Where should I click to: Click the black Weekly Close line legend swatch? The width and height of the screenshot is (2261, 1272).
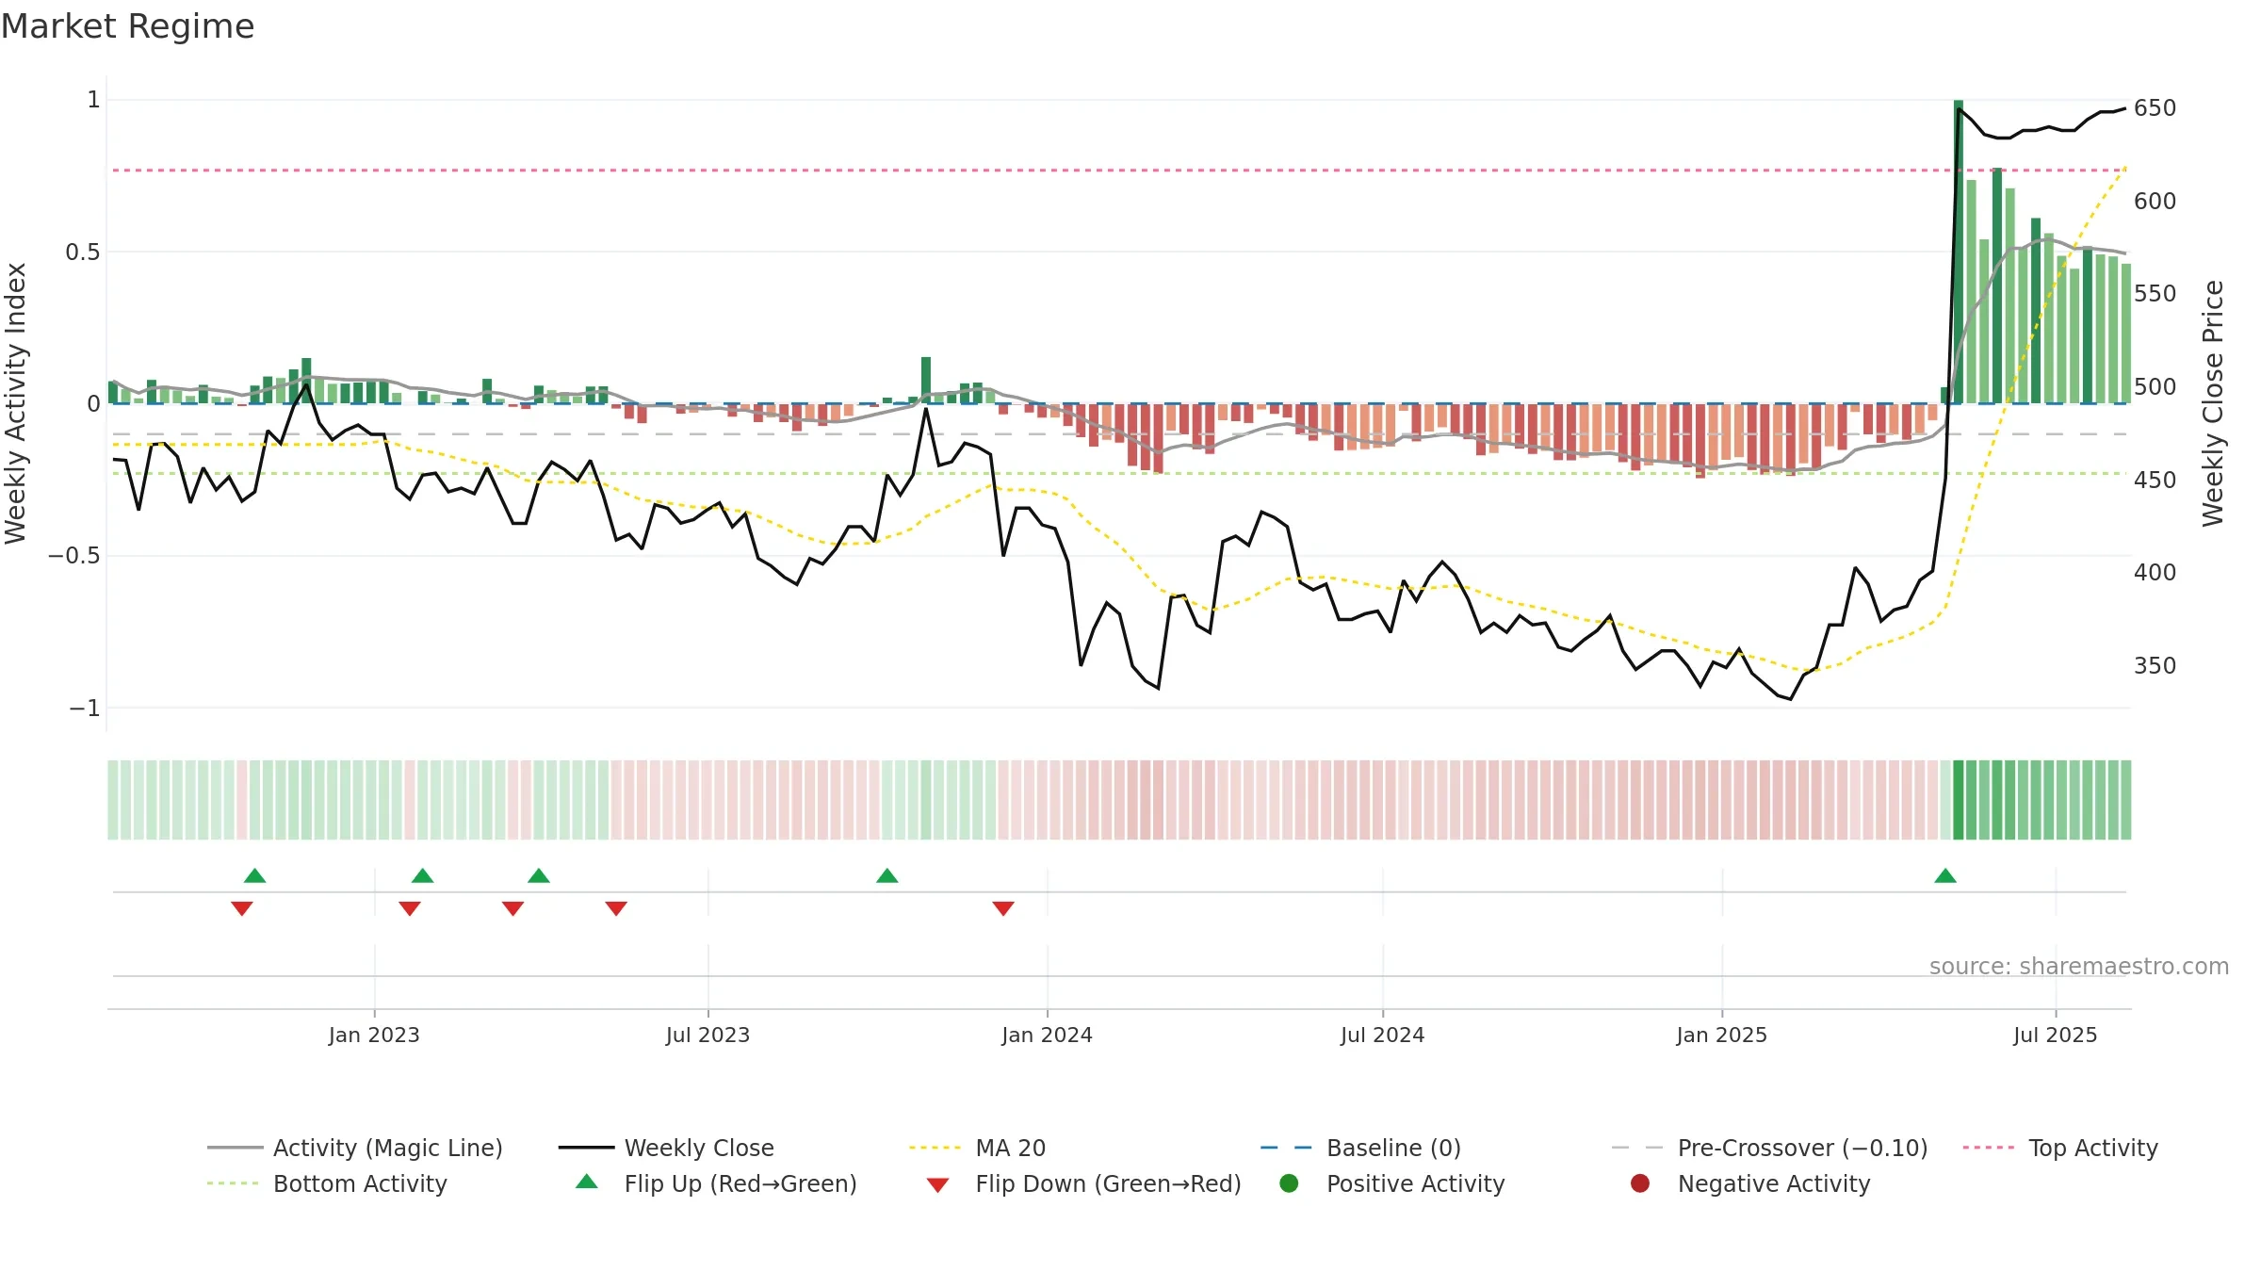[586, 1148]
